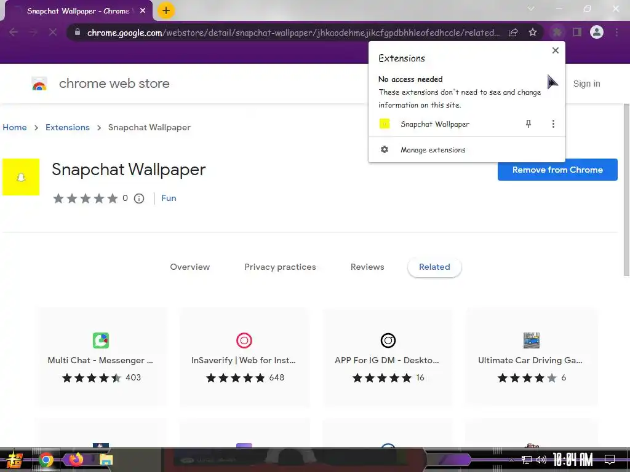Image resolution: width=630 pixels, height=472 pixels.
Task: Open InSaverify Web for Inst... card
Action: coord(244,357)
